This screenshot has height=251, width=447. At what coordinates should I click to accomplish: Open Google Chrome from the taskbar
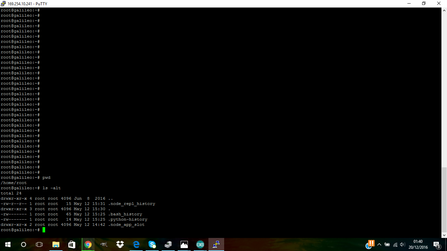88,244
